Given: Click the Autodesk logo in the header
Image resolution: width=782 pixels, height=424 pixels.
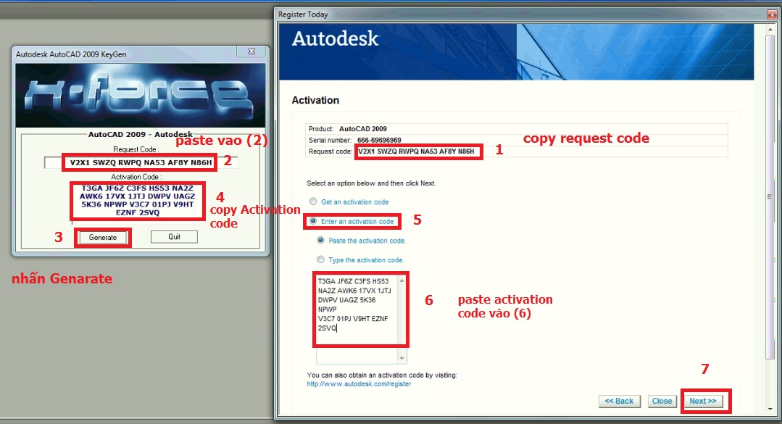Looking at the screenshot, I should 335,39.
